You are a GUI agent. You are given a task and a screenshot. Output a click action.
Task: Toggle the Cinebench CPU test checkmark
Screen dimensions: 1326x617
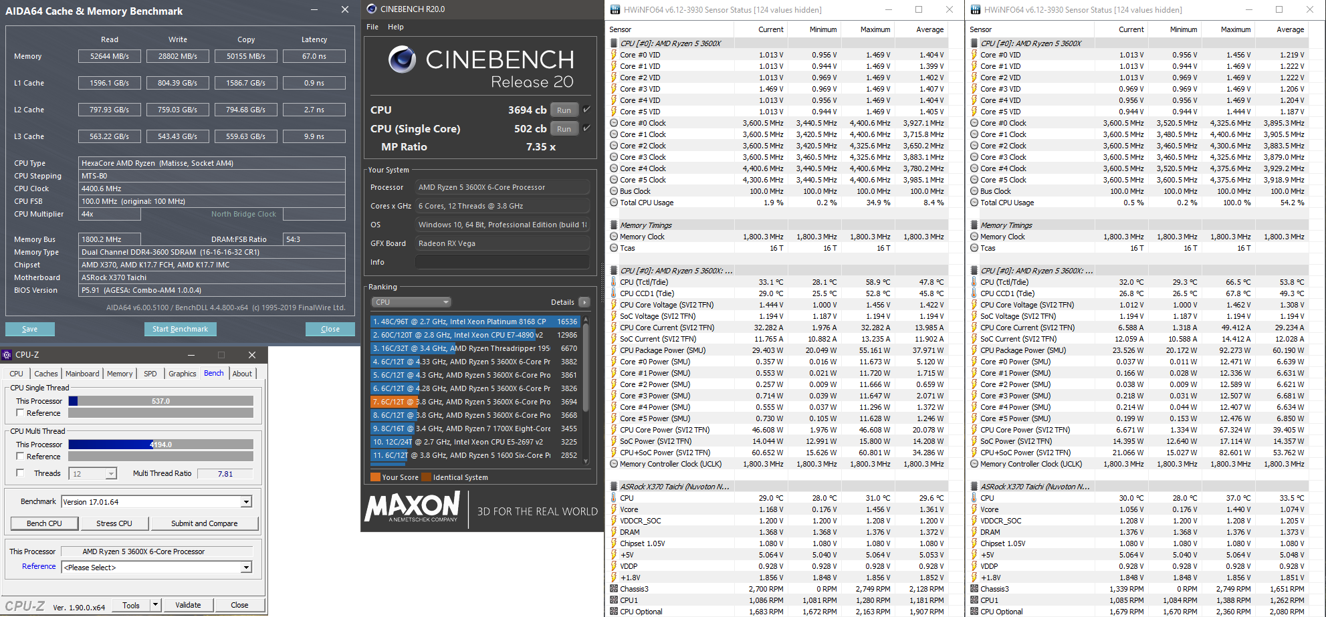[x=586, y=110]
